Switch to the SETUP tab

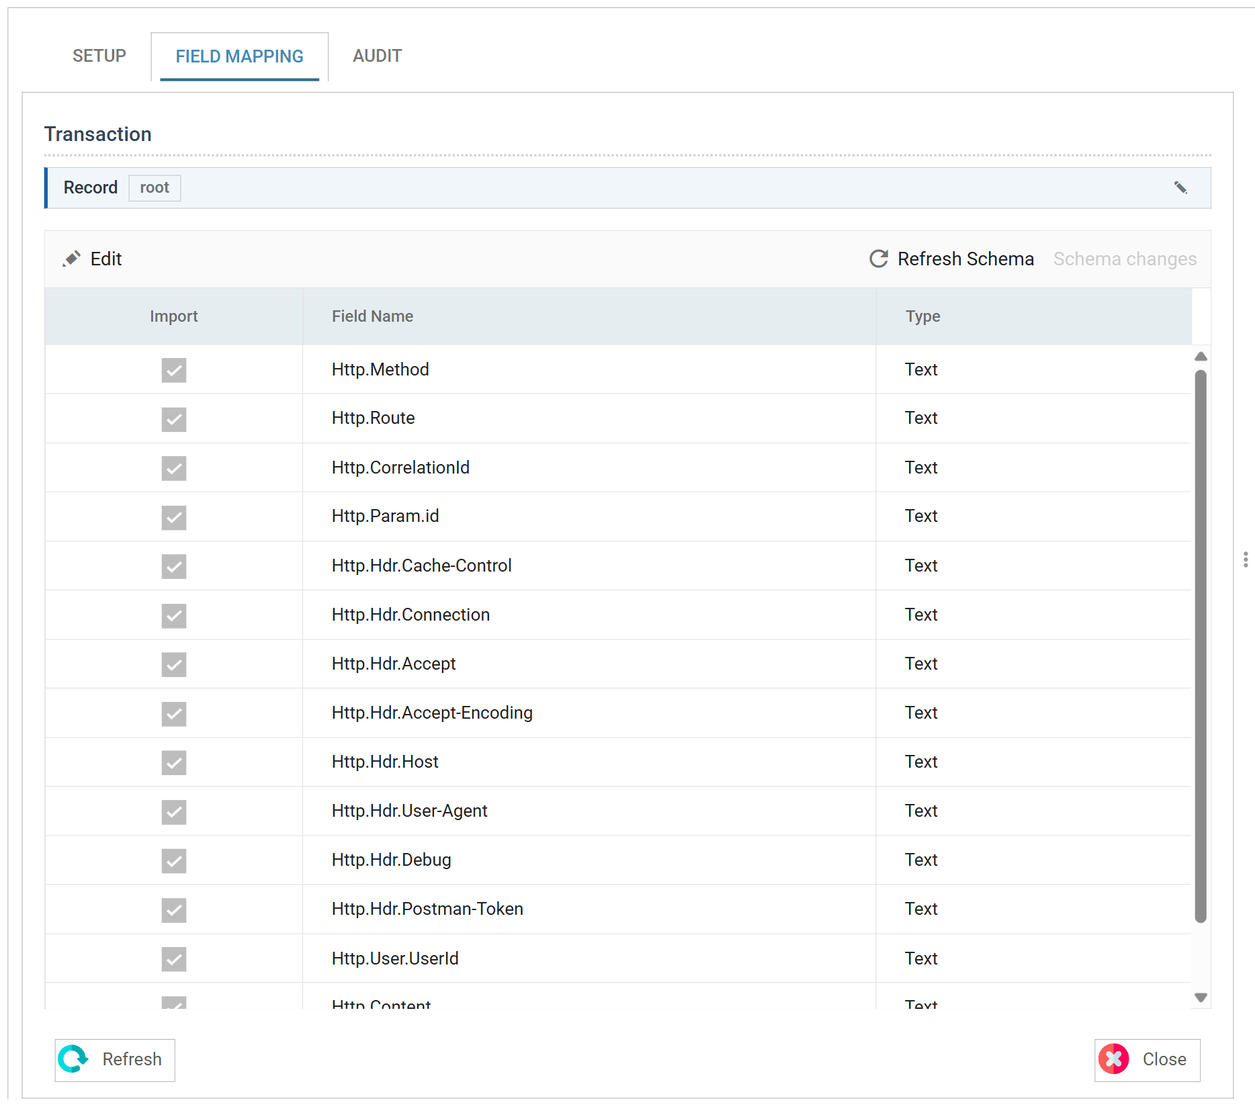click(99, 56)
